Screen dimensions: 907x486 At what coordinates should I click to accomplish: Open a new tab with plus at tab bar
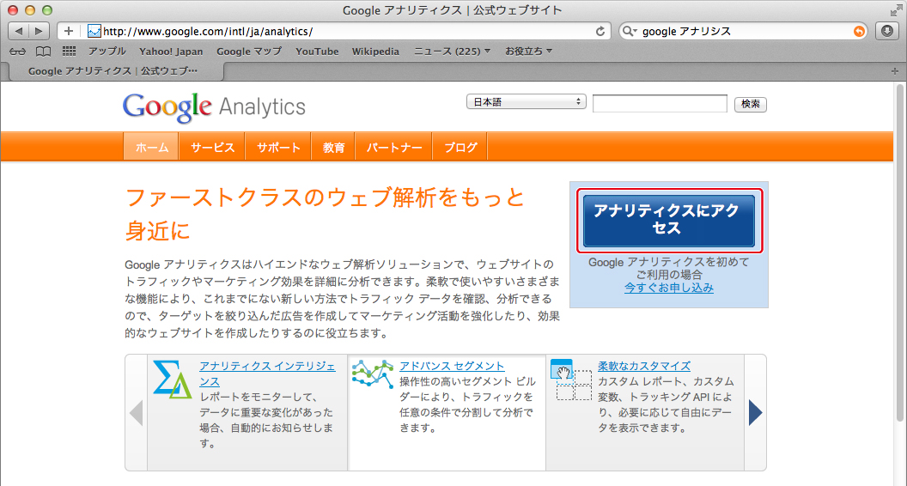pos(896,71)
